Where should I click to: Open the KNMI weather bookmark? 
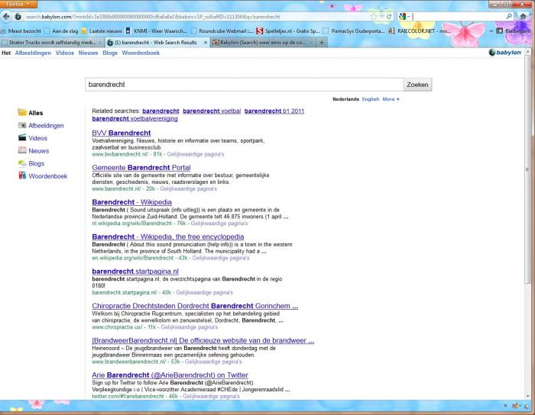pyautogui.click(x=157, y=31)
